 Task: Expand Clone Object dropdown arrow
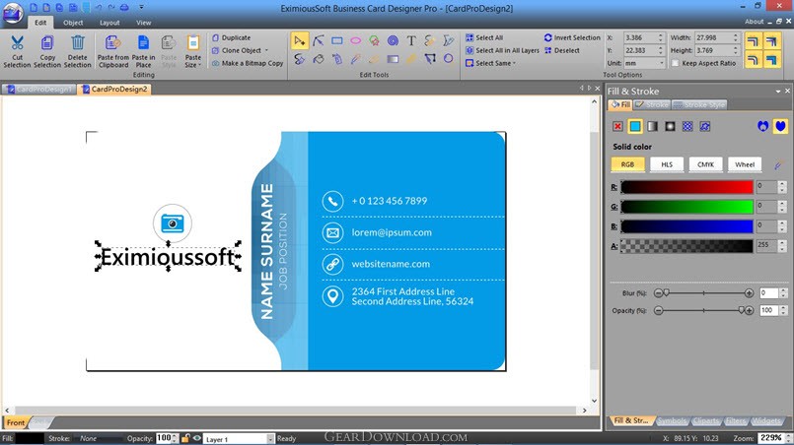267,50
